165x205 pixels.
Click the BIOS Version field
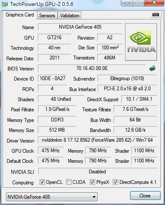[92, 68]
